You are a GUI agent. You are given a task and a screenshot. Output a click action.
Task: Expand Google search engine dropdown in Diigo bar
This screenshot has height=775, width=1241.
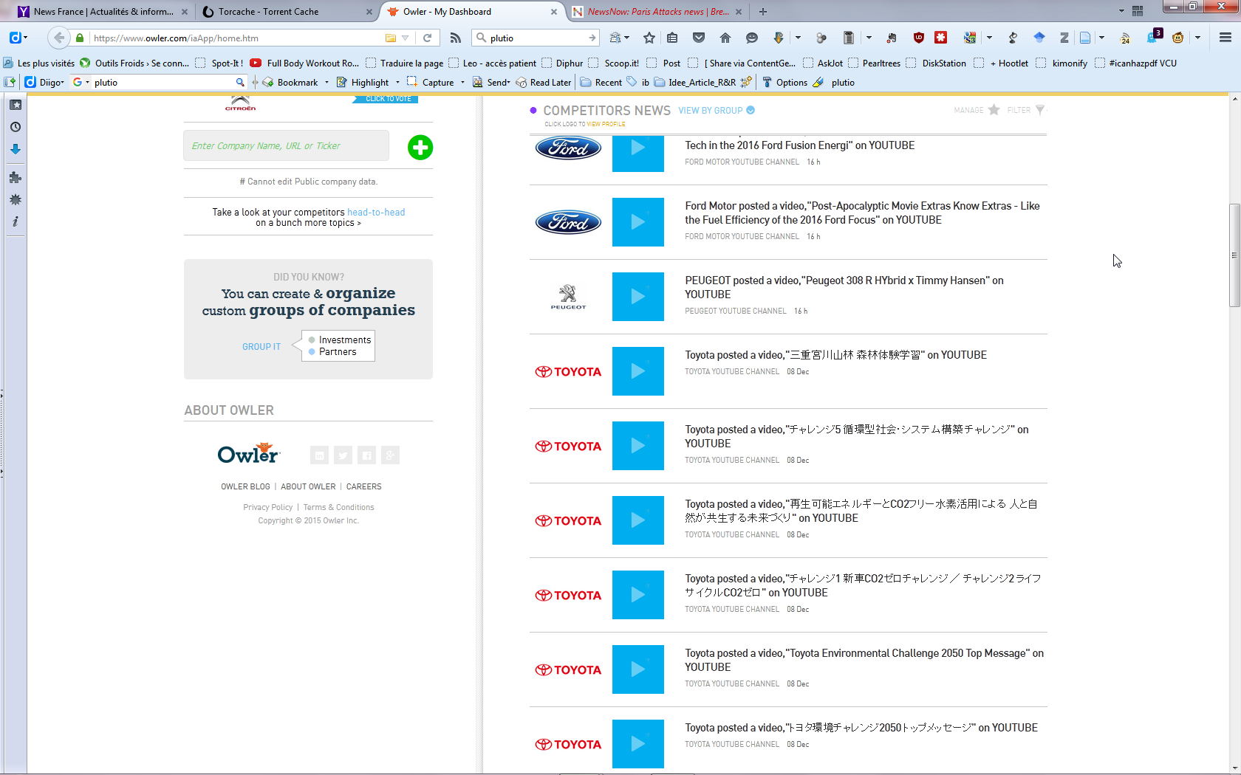[87, 82]
